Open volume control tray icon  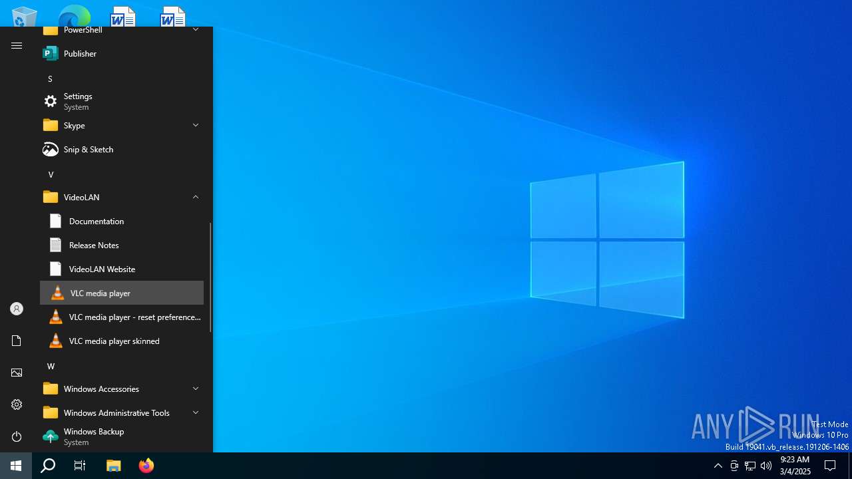(766, 466)
